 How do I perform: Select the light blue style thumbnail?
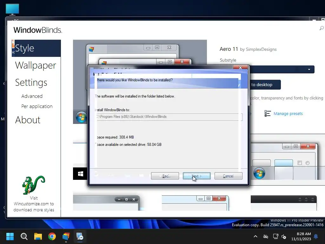[195, 203]
